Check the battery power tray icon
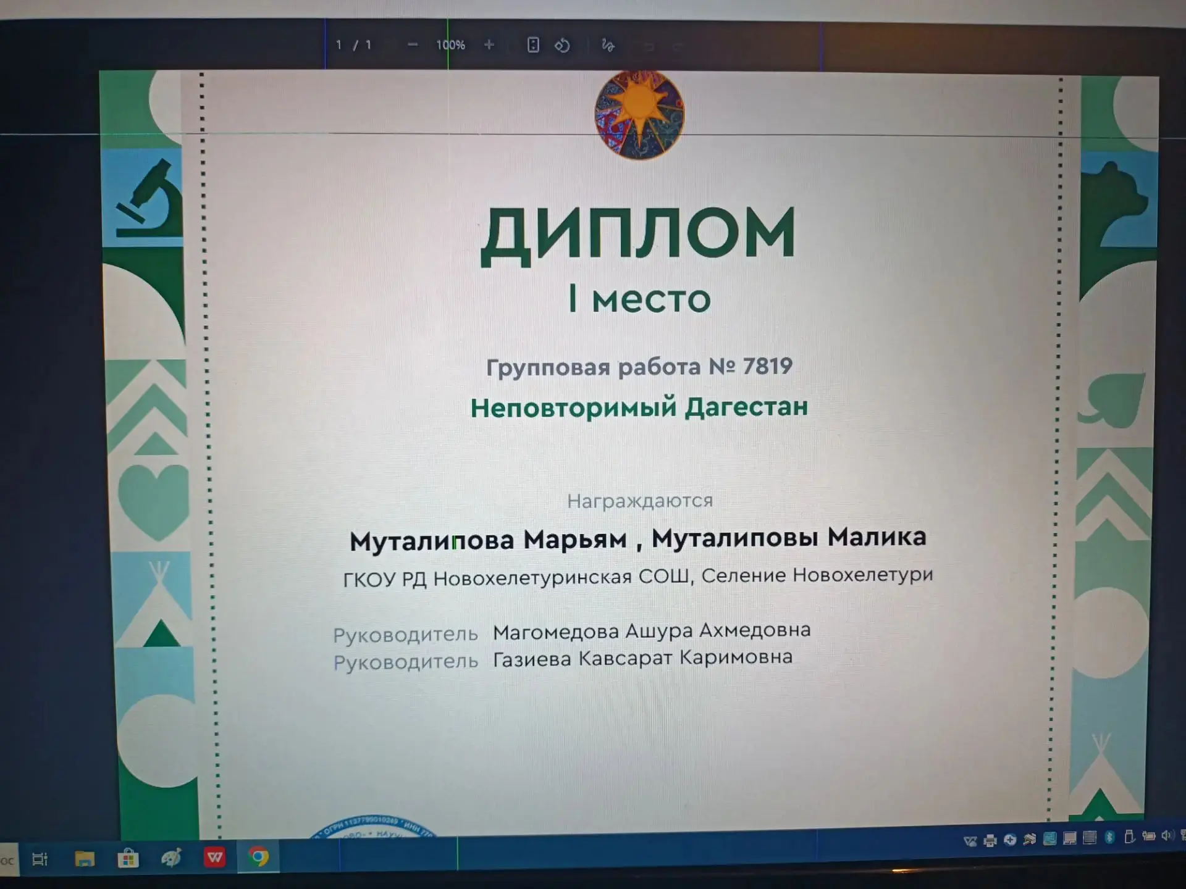Image resolution: width=1186 pixels, height=889 pixels. [x=1149, y=836]
